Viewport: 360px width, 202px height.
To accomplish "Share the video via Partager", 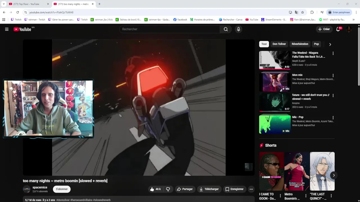I will (x=184, y=189).
